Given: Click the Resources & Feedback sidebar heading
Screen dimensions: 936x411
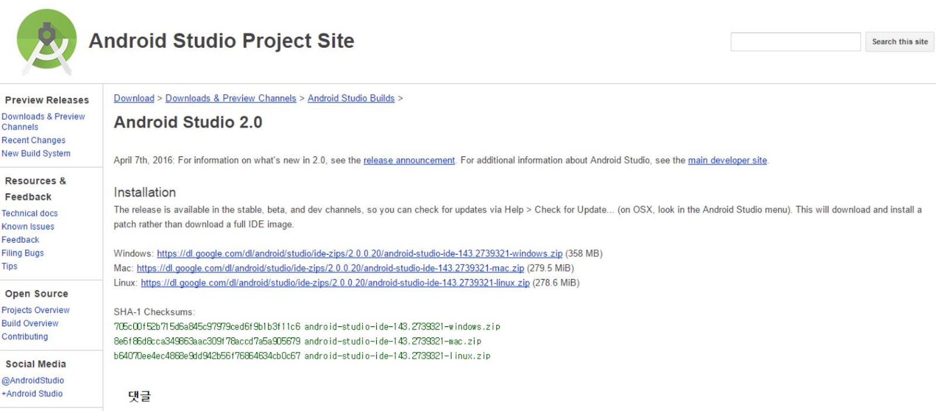Looking at the screenshot, I should (x=35, y=189).
